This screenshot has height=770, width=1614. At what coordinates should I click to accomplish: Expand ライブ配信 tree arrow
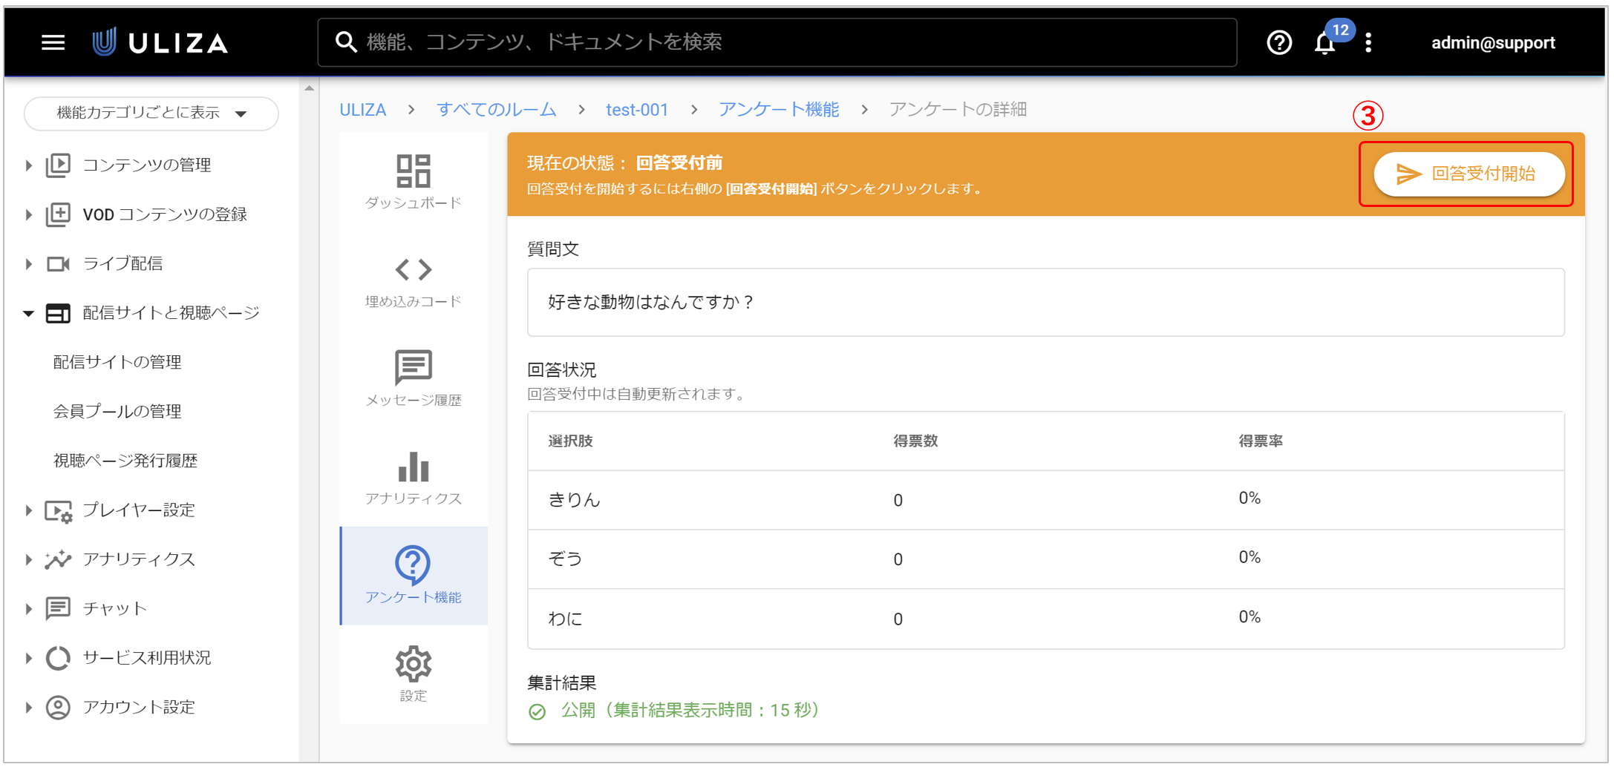(28, 263)
